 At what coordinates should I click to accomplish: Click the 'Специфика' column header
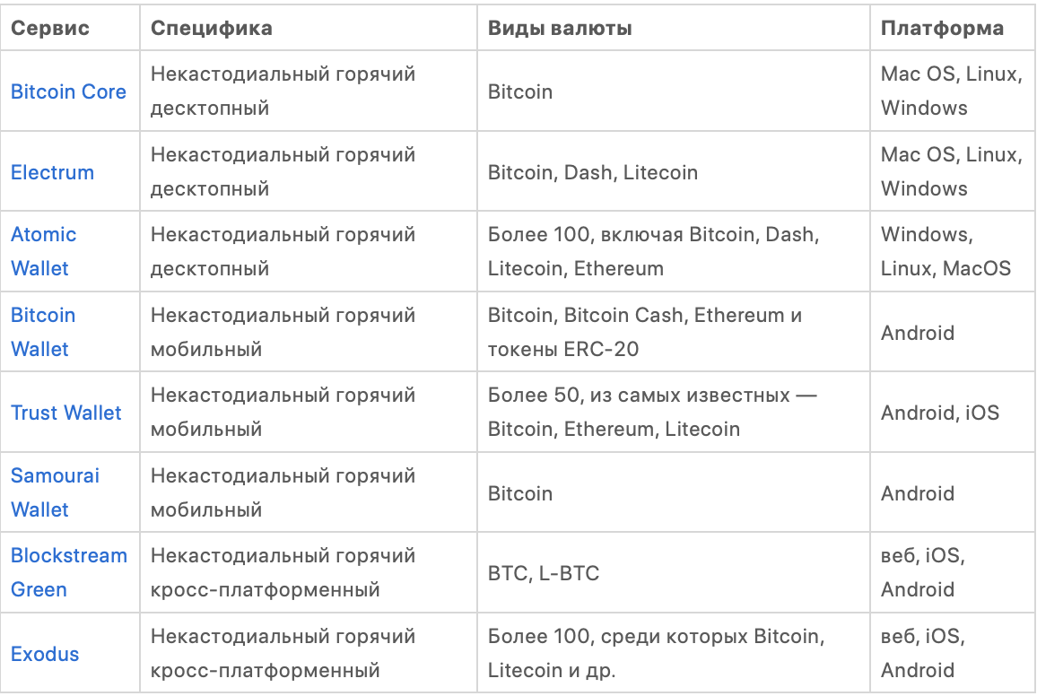212,28
